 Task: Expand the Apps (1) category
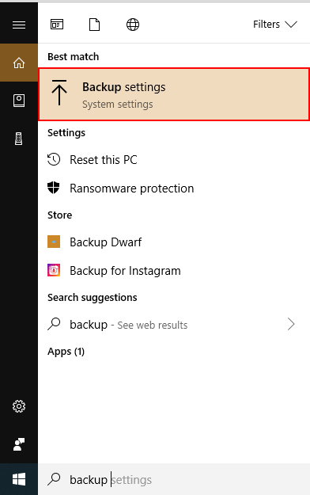(x=66, y=352)
